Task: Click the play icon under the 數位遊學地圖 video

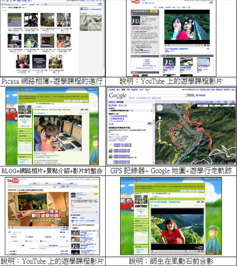Action: pos(9,227)
